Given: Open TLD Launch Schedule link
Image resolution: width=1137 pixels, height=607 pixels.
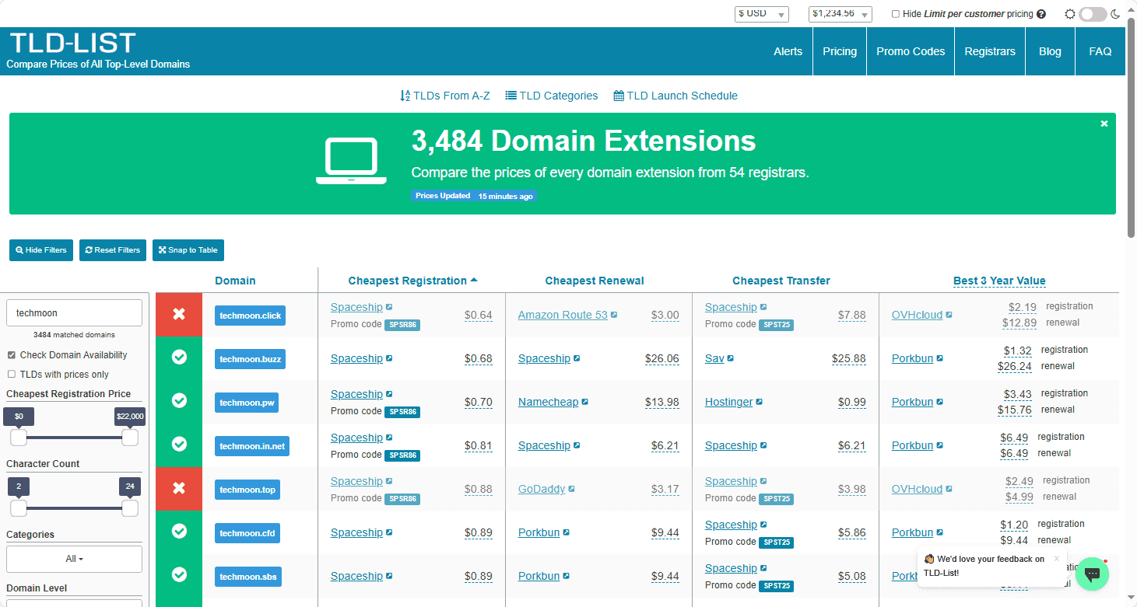Looking at the screenshot, I should click(x=676, y=96).
